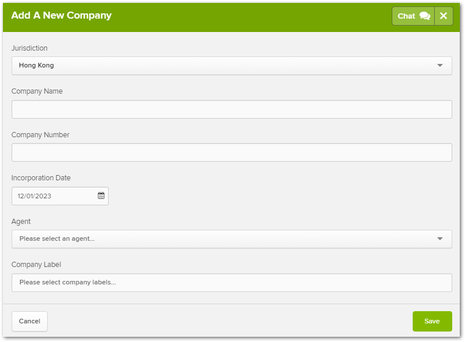Click the Jurisdiction dropdown arrow

[440, 66]
